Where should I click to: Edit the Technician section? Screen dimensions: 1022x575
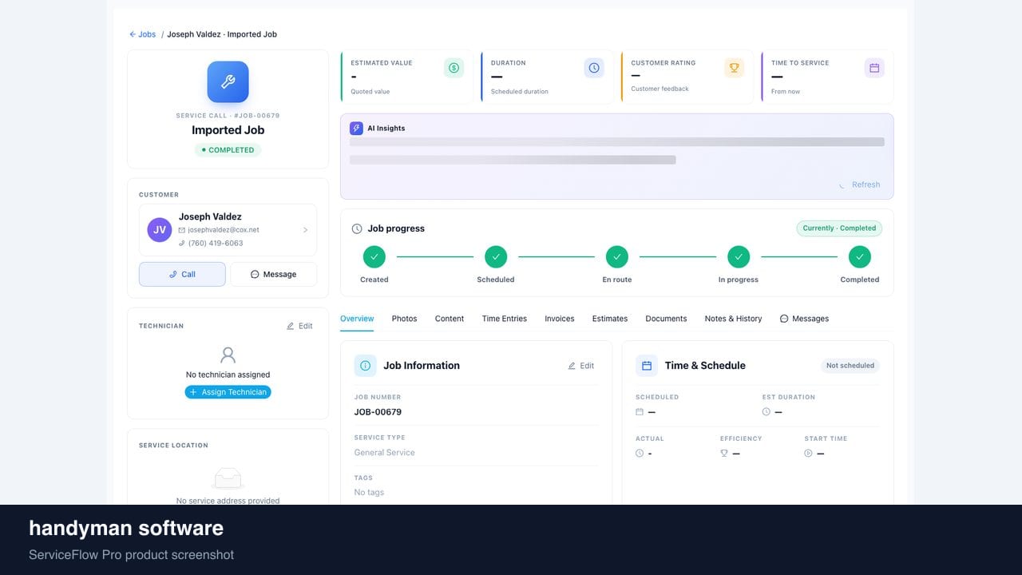click(300, 326)
